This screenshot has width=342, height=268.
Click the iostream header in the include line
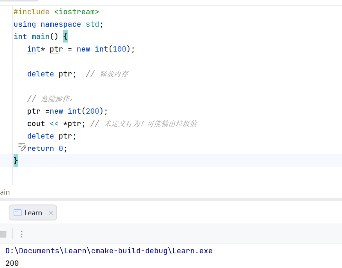[77, 12]
